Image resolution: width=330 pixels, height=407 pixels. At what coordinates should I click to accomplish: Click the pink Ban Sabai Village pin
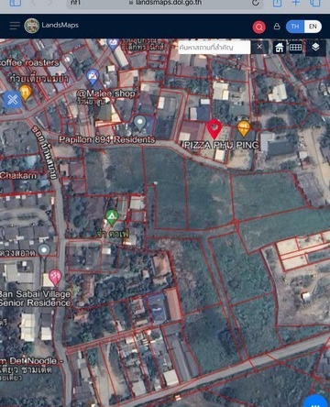tap(55, 278)
